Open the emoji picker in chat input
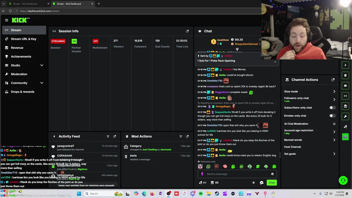This screenshot has width=352, height=198. tap(272, 174)
